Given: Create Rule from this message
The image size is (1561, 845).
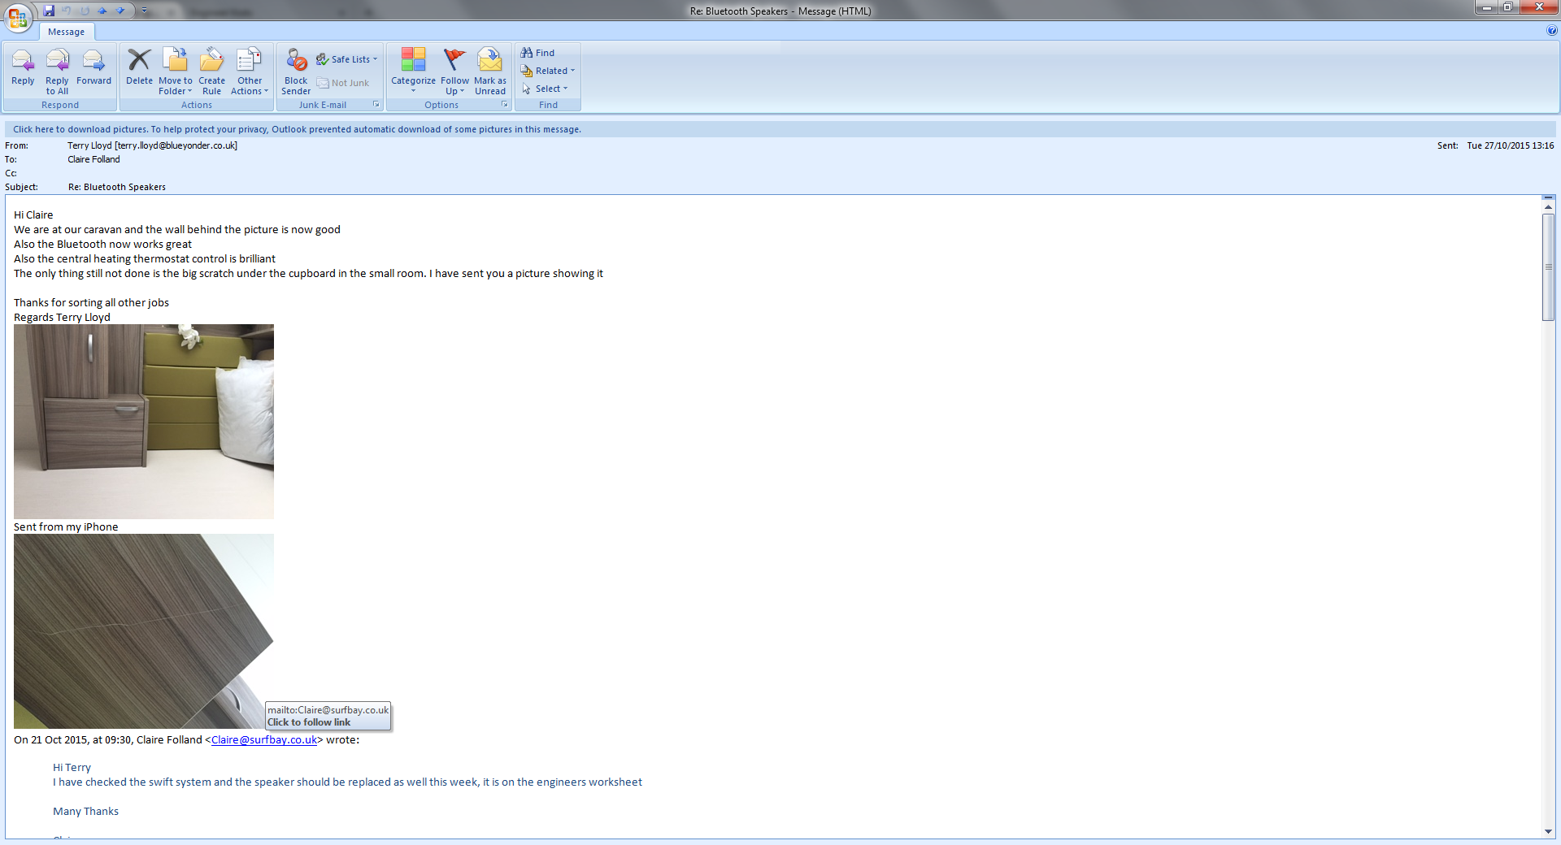Looking at the screenshot, I should (x=211, y=71).
